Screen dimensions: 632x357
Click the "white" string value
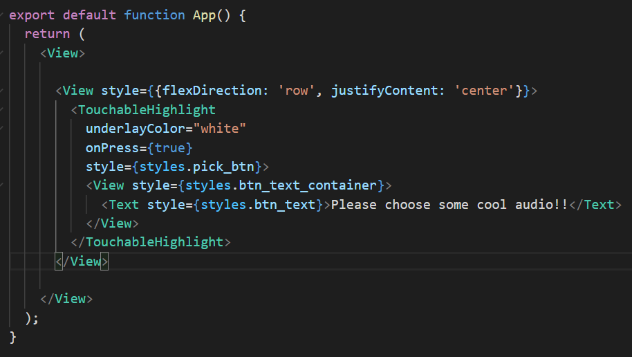tap(220, 129)
